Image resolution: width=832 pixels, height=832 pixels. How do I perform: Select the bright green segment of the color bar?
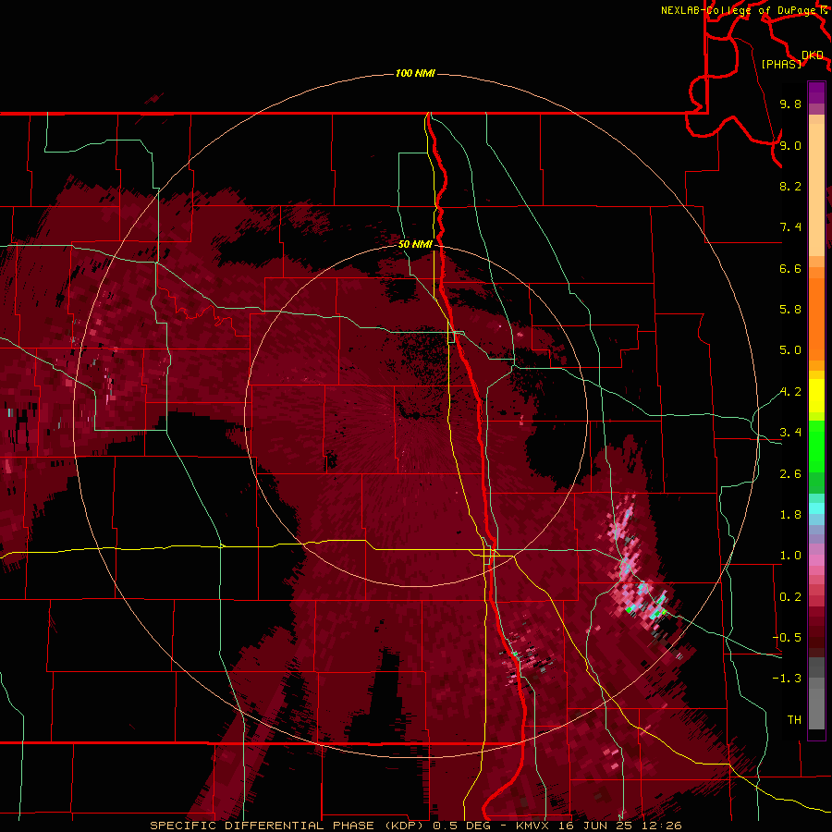(816, 447)
